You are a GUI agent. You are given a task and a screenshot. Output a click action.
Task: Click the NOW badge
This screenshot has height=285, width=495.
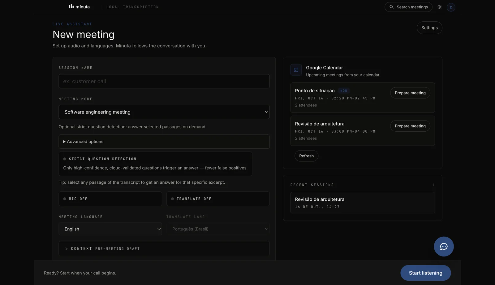344,90
